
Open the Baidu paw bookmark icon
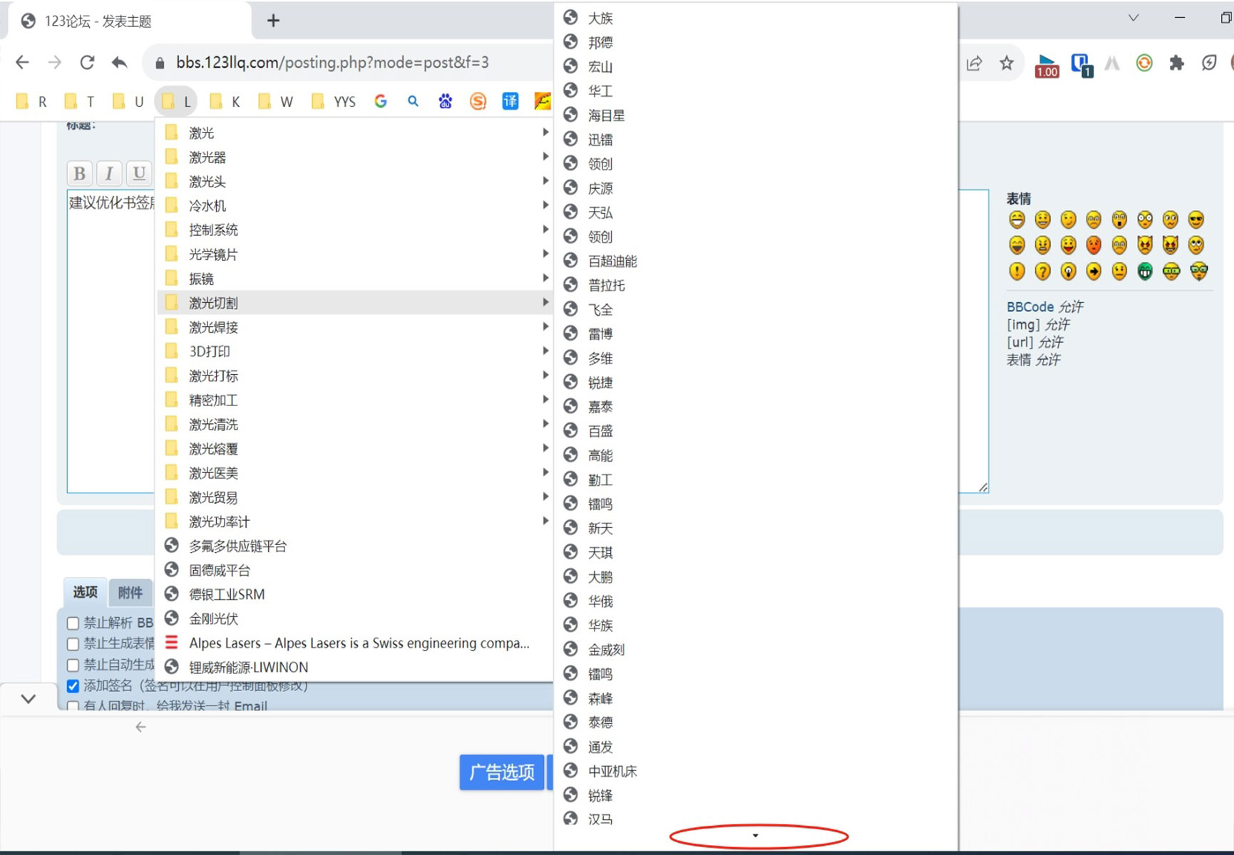[446, 101]
